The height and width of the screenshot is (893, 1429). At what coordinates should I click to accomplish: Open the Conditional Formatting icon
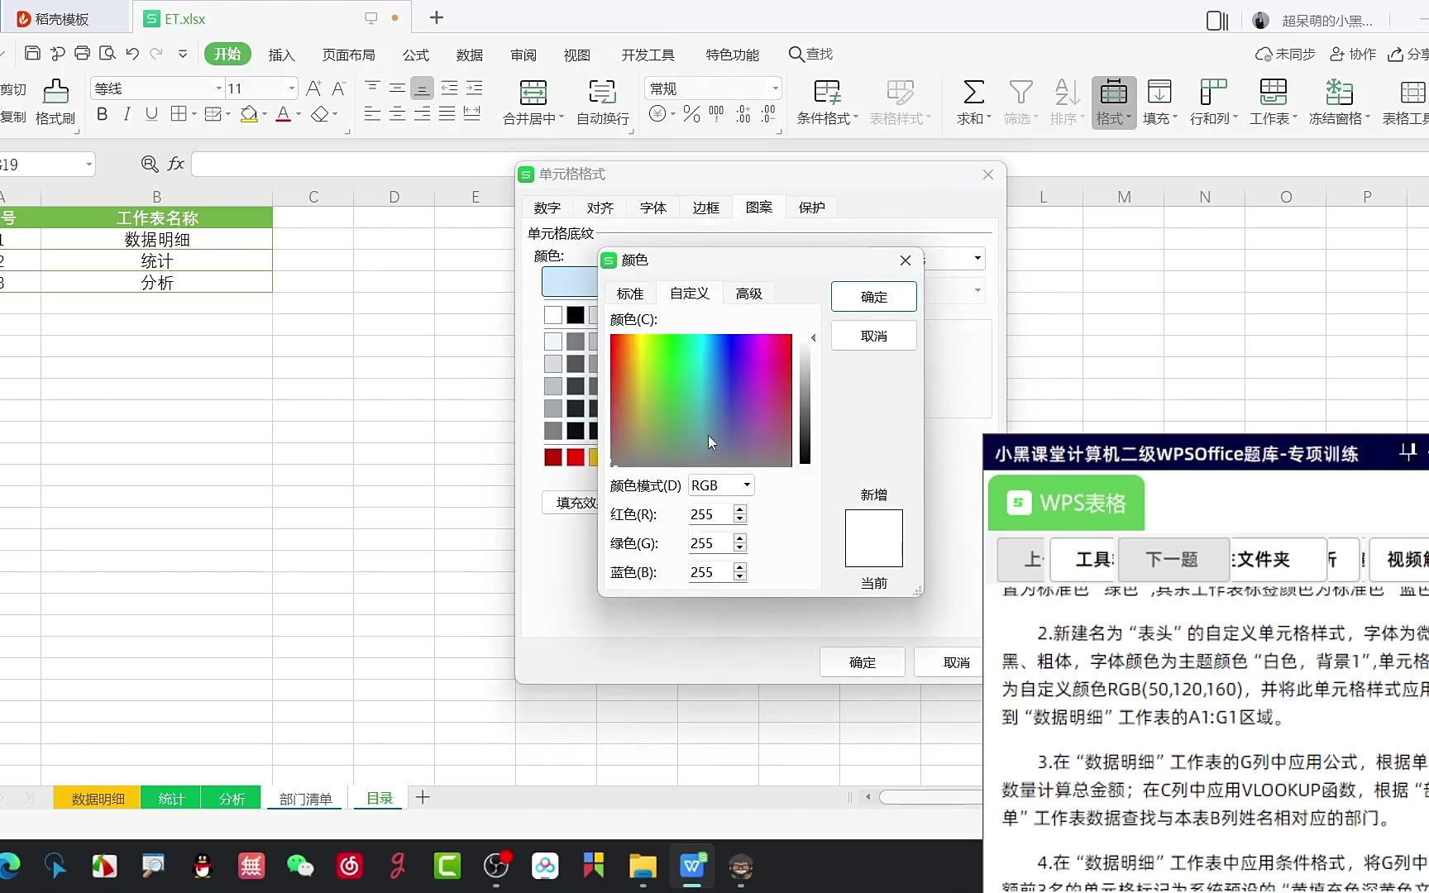827,92
